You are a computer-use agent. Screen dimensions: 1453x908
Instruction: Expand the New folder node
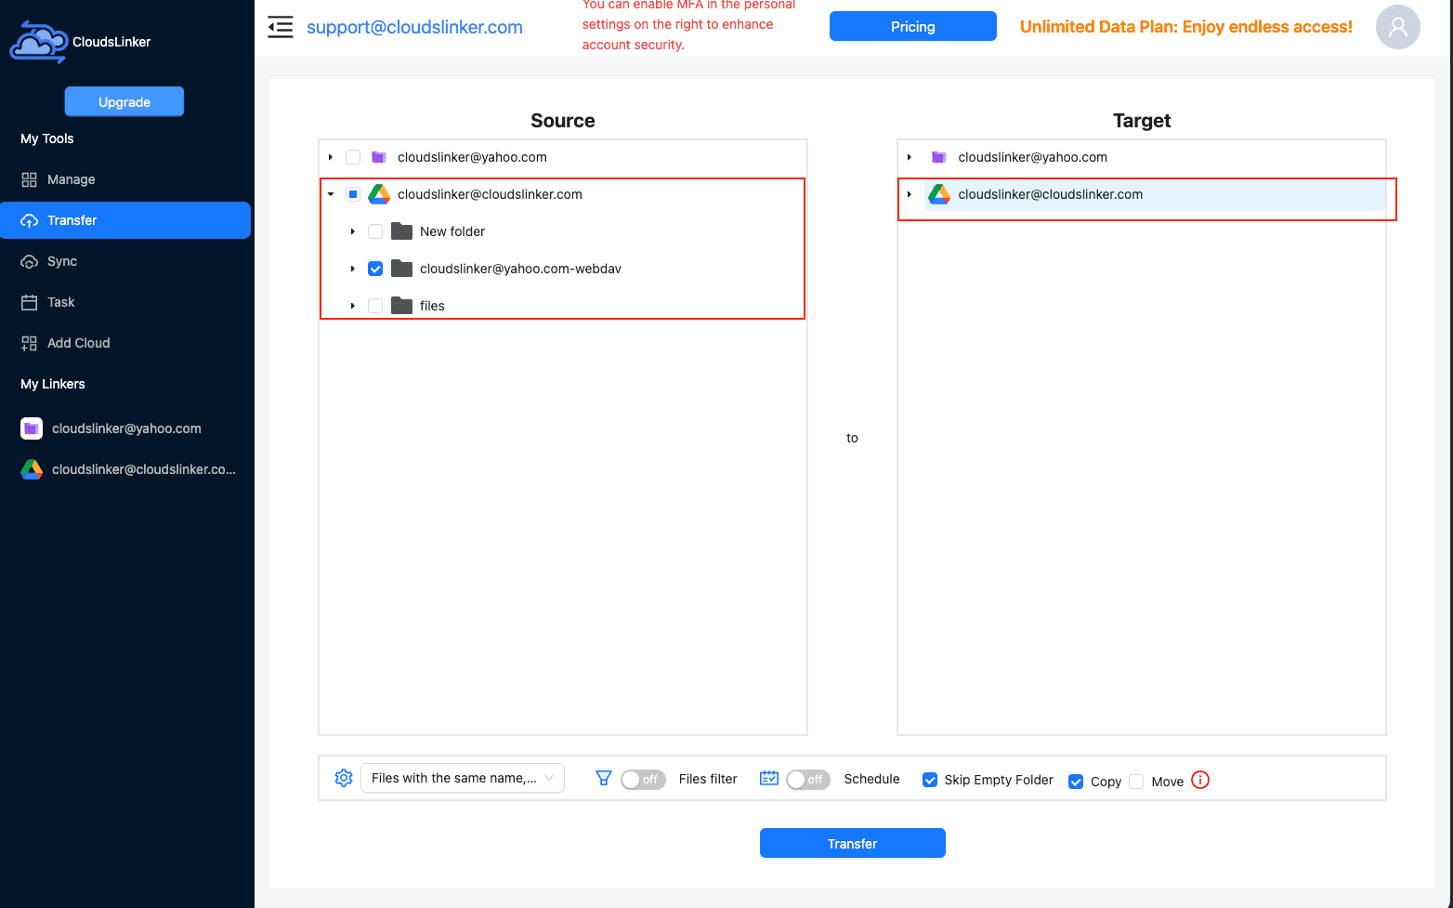click(x=353, y=231)
